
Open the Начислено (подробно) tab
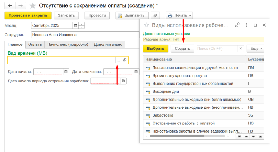point(68,44)
